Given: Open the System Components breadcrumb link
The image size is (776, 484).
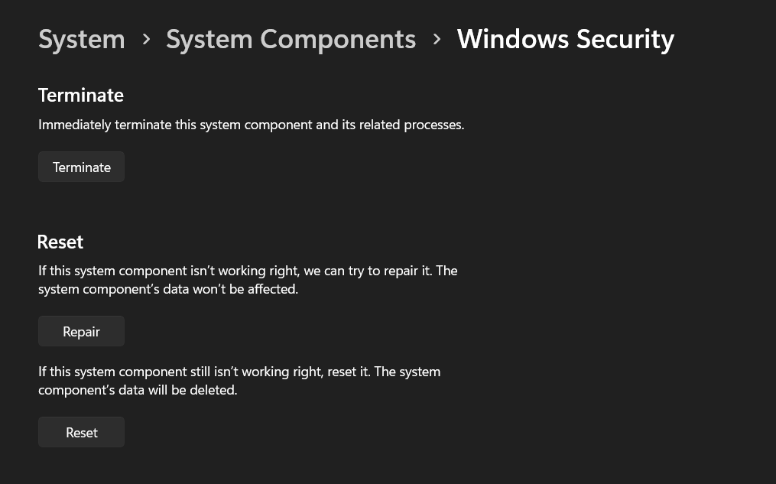Looking at the screenshot, I should coord(291,38).
